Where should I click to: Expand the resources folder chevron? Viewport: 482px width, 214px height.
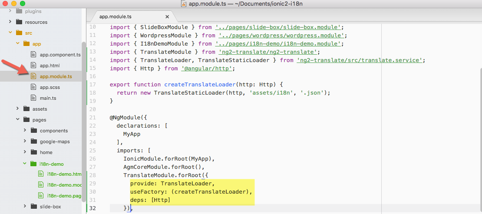[x=10, y=22]
